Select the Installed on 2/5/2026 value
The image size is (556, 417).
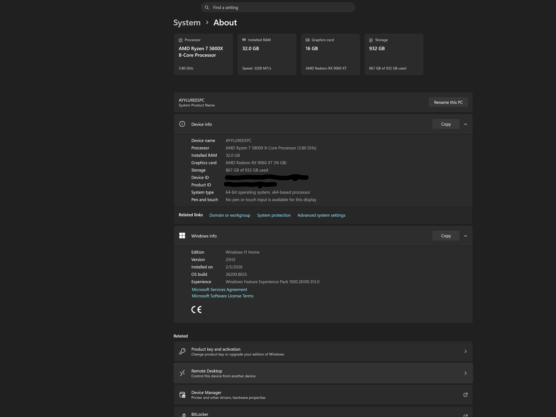(x=234, y=267)
